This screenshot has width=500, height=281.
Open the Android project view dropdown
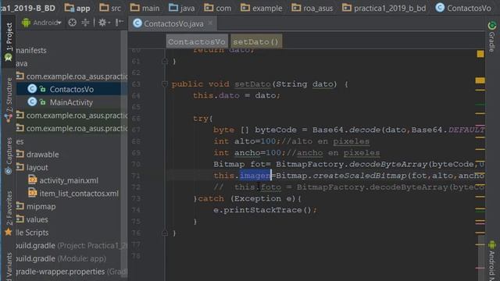[48, 23]
